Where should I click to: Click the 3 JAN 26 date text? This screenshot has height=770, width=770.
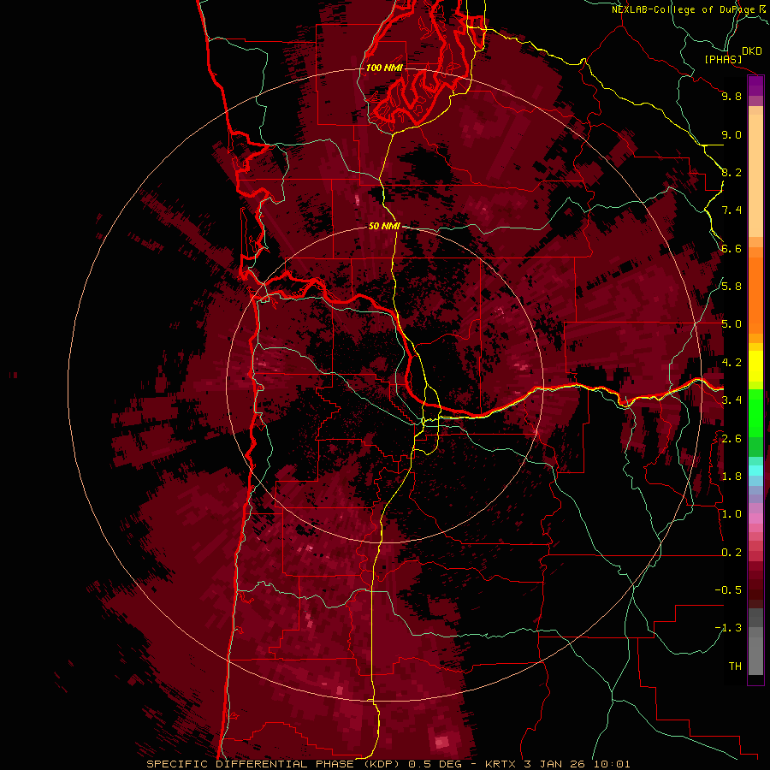(x=554, y=764)
